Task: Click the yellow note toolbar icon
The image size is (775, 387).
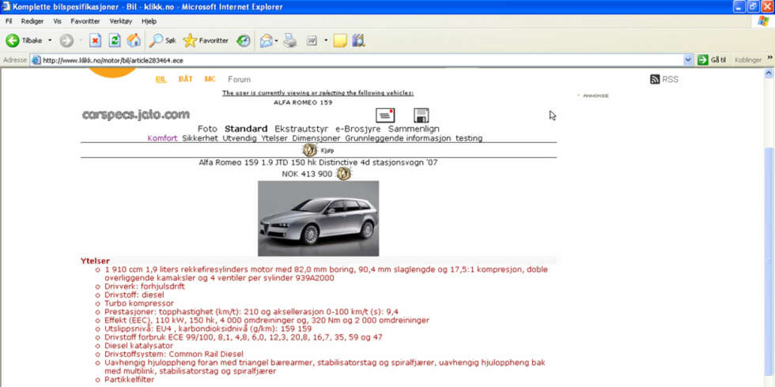Action: coord(339,40)
